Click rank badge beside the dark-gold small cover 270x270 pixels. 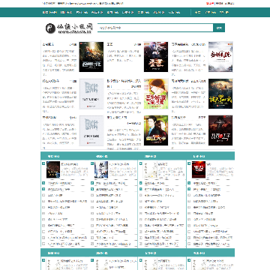(x=43, y=163)
